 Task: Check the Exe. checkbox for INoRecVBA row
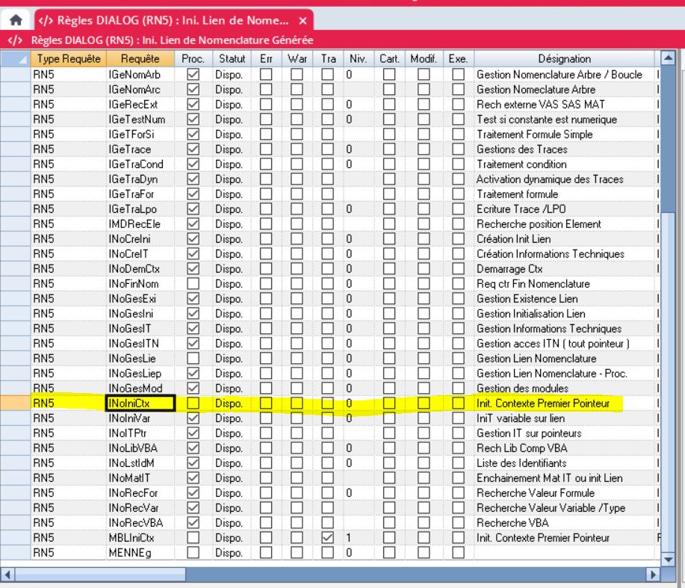pyautogui.click(x=457, y=523)
